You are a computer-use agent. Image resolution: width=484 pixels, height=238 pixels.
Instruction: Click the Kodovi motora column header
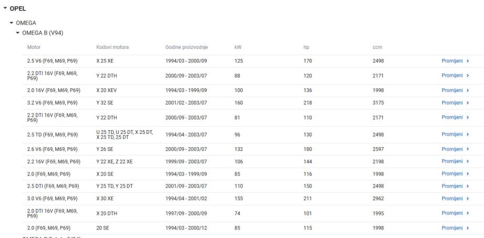(x=113, y=47)
